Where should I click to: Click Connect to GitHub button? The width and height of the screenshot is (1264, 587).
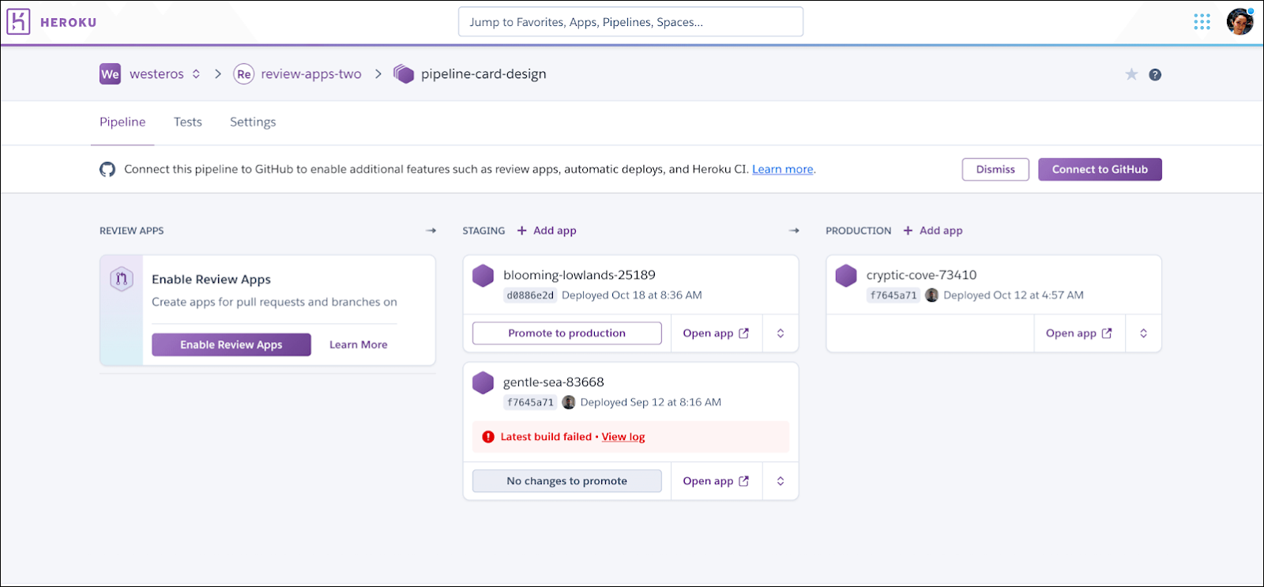coord(1100,169)
